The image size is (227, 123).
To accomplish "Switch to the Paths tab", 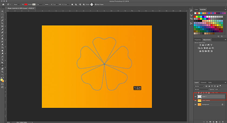I will [x=210, y=83].
